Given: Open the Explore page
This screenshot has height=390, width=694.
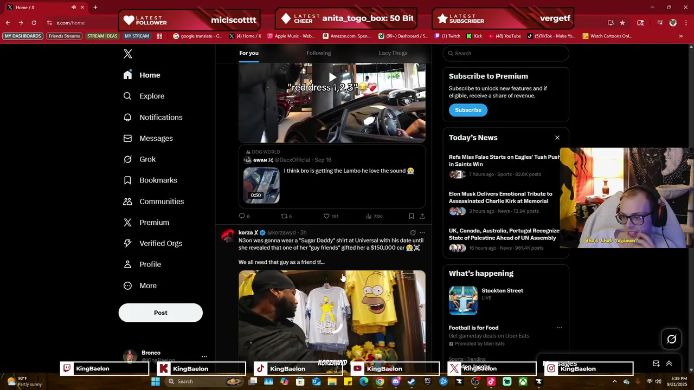Looking at the screenshot, I should (144, 96).
